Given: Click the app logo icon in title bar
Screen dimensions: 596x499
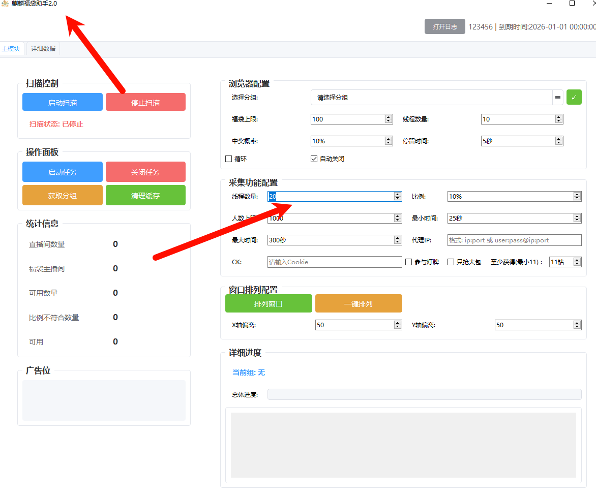Looking at the screenshot, I should click(5, 4).
